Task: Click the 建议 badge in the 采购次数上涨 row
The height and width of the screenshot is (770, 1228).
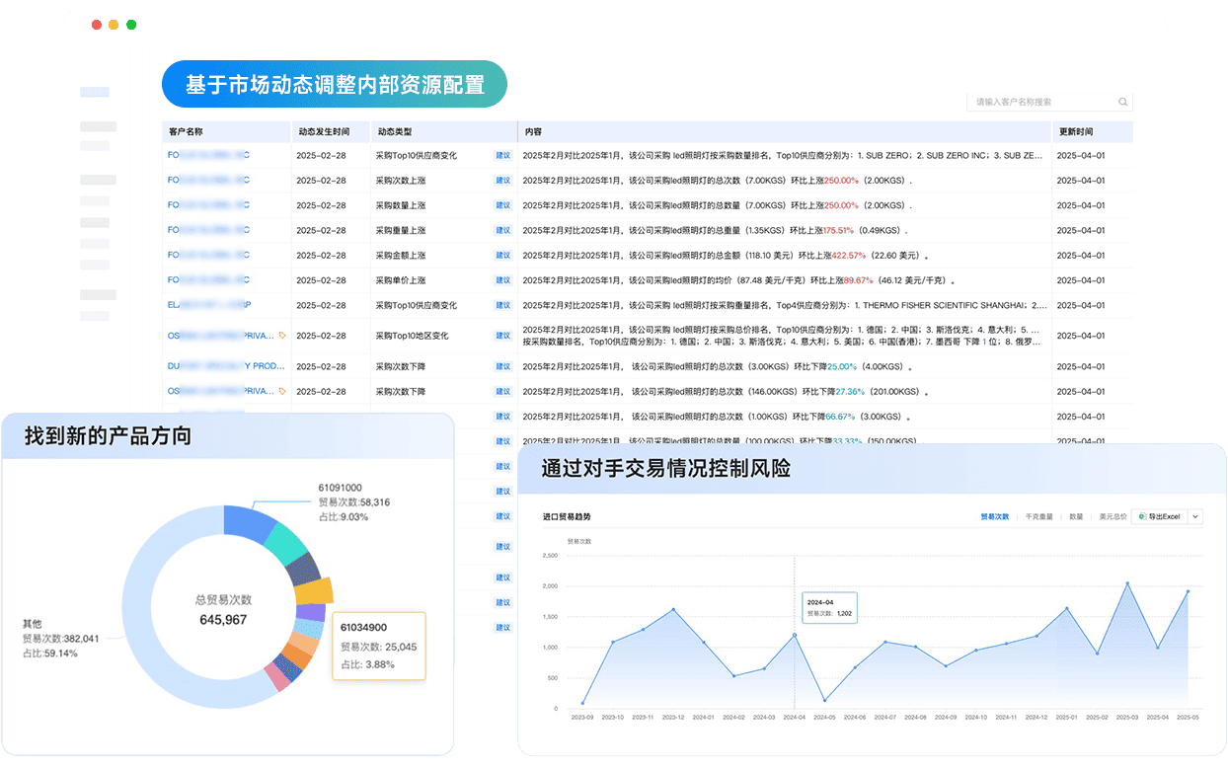Action: [503, 181]
